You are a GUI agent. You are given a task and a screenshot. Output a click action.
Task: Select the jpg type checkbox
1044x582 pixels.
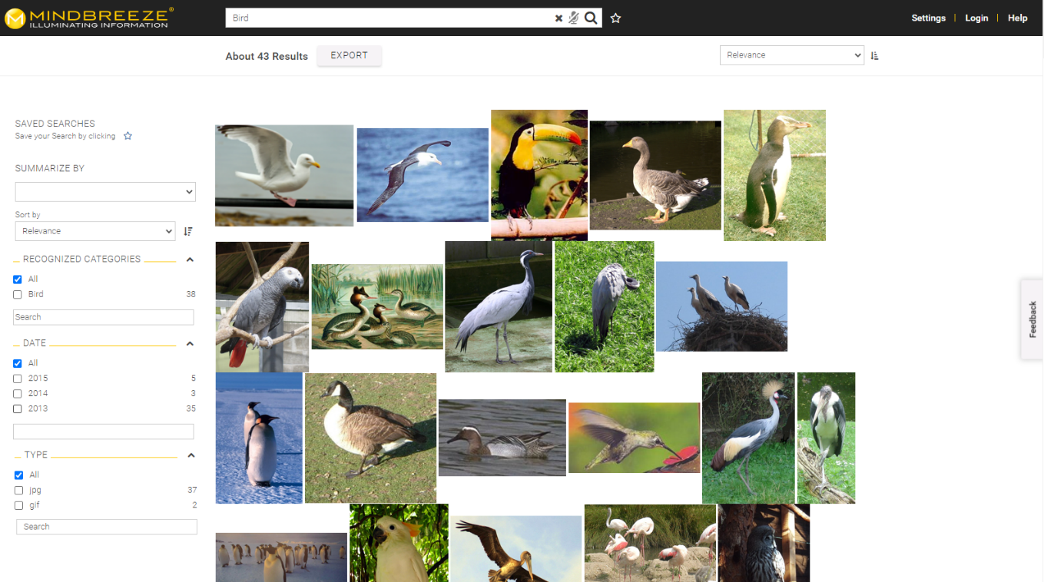pos(19,491)
